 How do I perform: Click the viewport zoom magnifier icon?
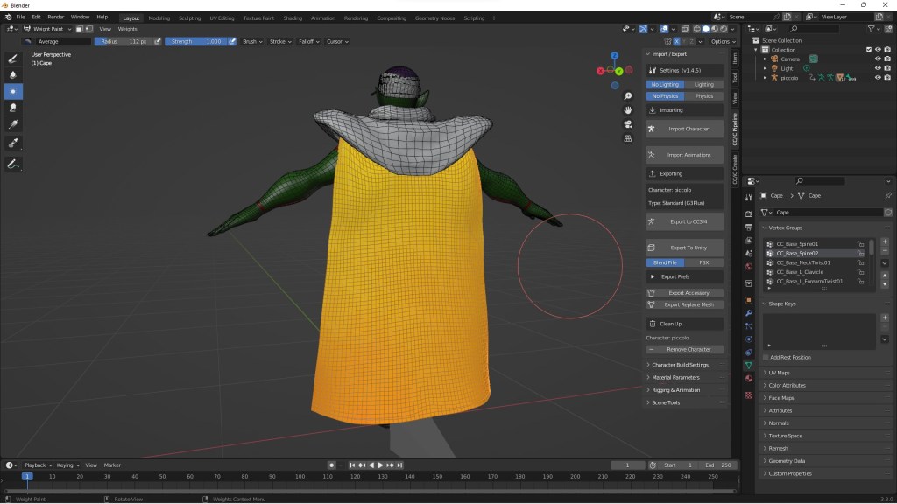tap(627, 96)
